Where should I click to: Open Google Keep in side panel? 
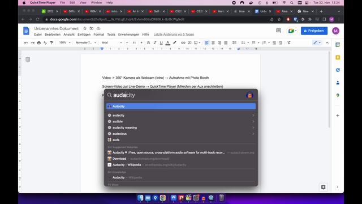click(338, 57)
